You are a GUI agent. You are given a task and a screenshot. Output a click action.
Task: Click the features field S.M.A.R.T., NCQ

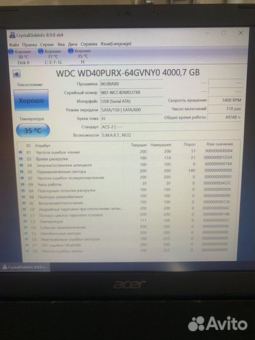click(171, 135)
